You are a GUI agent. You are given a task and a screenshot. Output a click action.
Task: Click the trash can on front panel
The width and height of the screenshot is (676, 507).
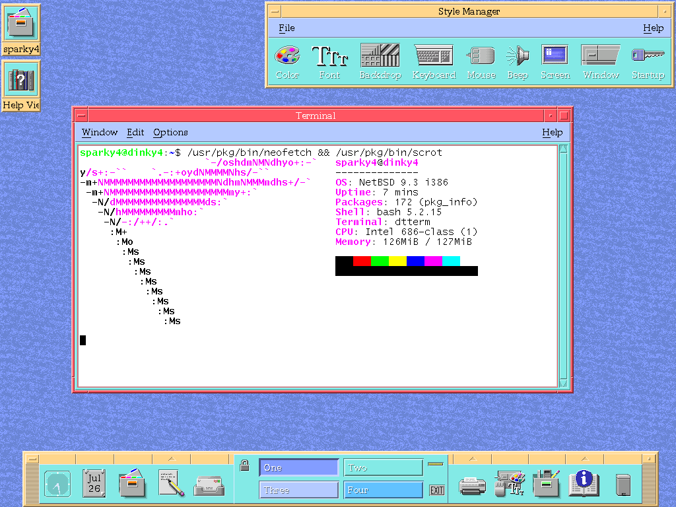pyautogui.click(x=623, y=485)
